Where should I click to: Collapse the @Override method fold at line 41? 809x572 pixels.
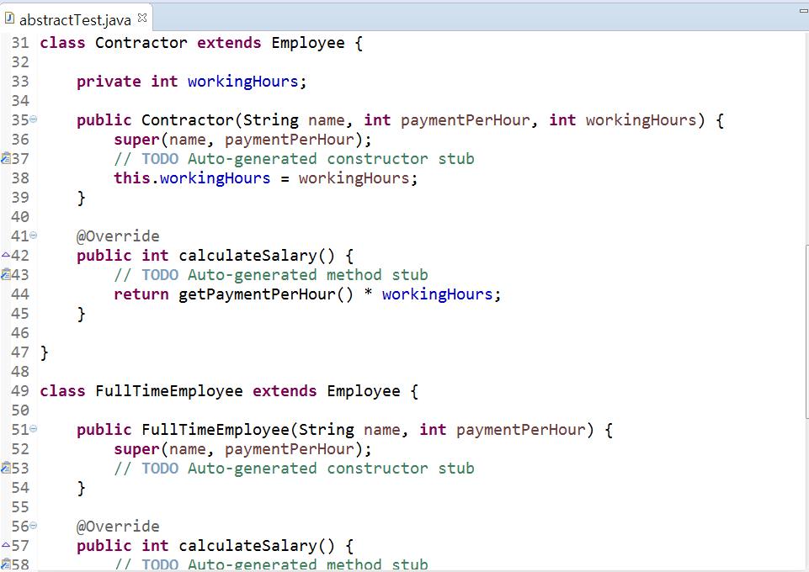[x=34, y=236]
